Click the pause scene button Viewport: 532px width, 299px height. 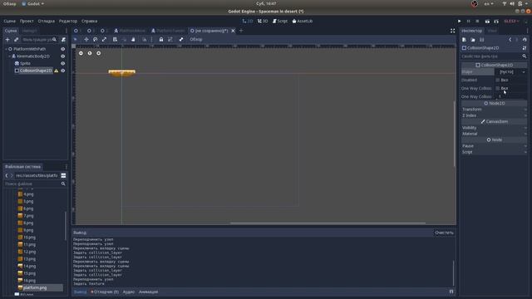469,21
